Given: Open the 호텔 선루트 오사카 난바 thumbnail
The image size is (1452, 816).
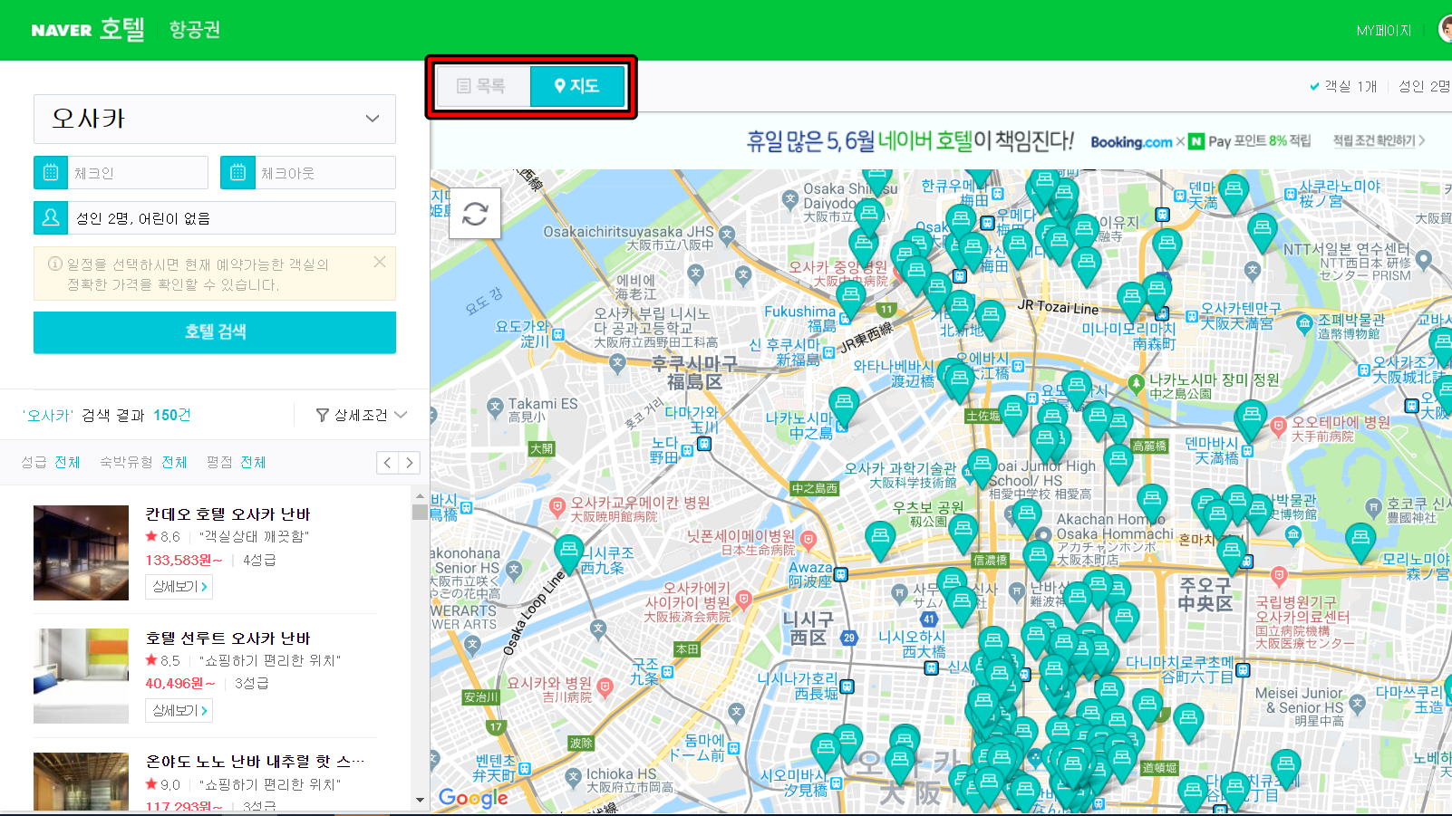Looking at the screenshot, I should coord(82,676).
